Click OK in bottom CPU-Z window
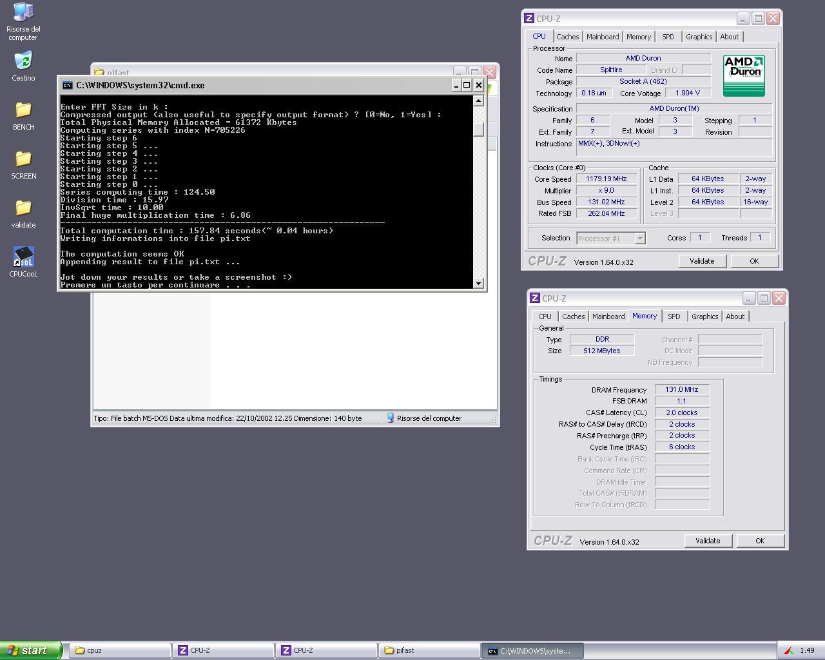The height and width of the screenshot is (660, 825). 760,541
